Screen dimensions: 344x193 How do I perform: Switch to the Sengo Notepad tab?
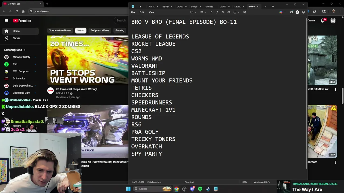194,6
